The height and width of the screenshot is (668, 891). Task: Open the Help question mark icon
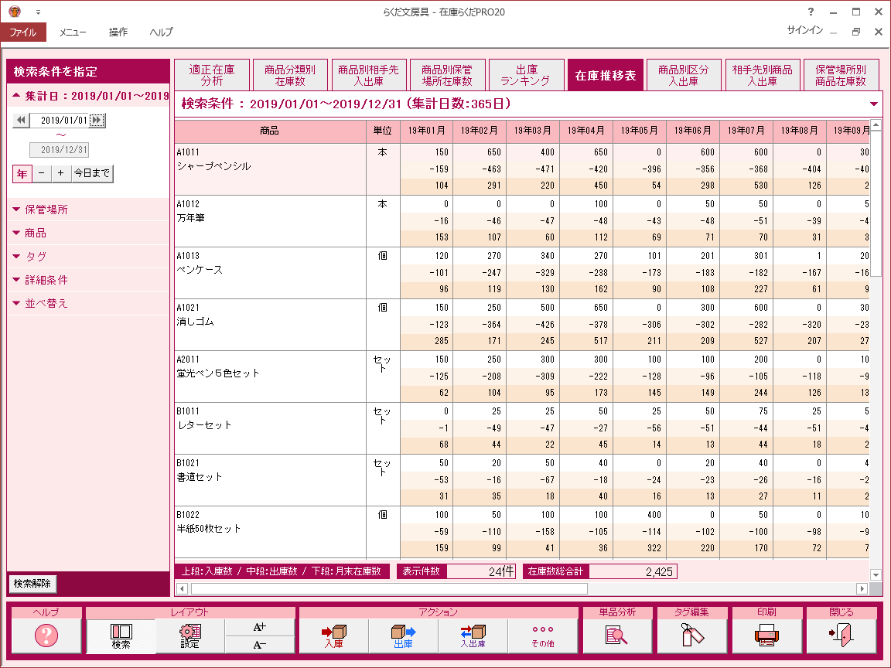tap(46, 635)
